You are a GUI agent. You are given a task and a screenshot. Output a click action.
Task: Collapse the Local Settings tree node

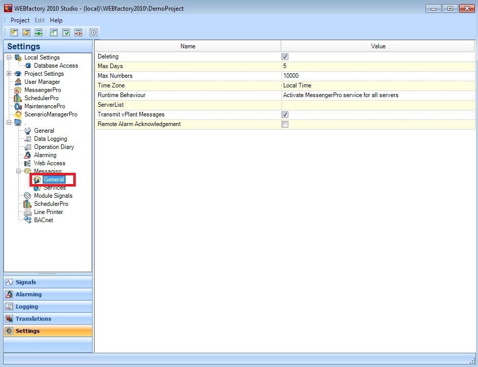point(9,57)
